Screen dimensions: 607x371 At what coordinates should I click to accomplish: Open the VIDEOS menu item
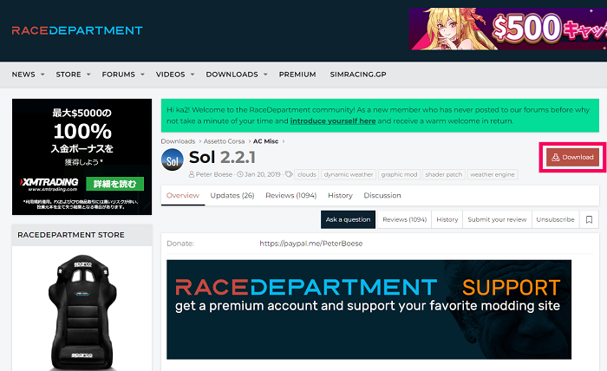tap(170, 75)
